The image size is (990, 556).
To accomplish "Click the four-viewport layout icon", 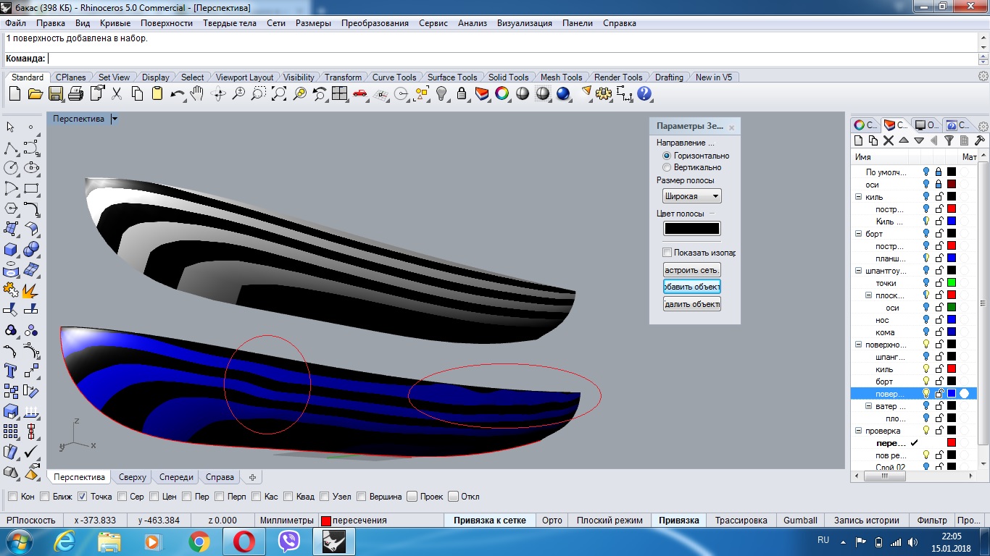I will [339, 93].
